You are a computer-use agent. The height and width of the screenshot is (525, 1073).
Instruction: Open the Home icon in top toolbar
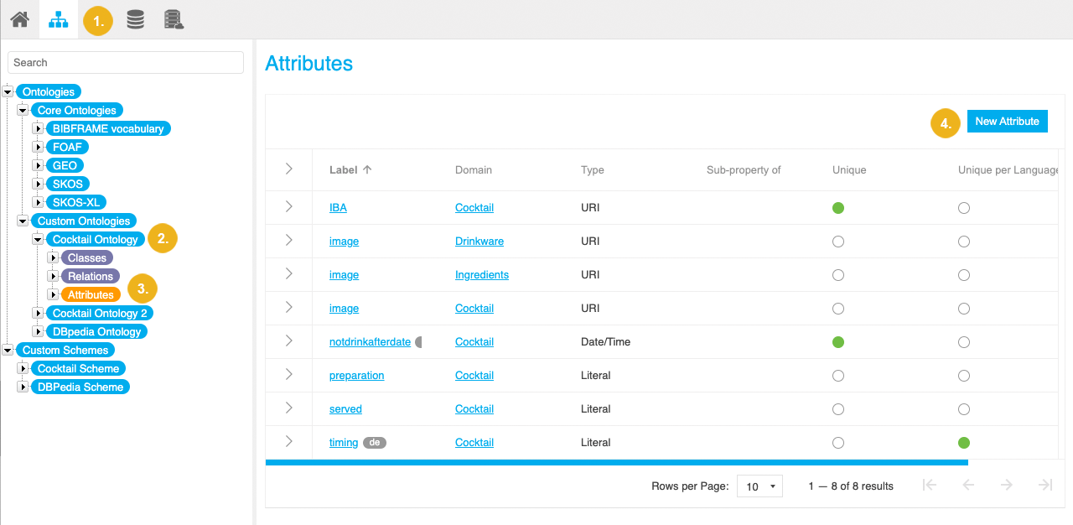tap(19, 19)
